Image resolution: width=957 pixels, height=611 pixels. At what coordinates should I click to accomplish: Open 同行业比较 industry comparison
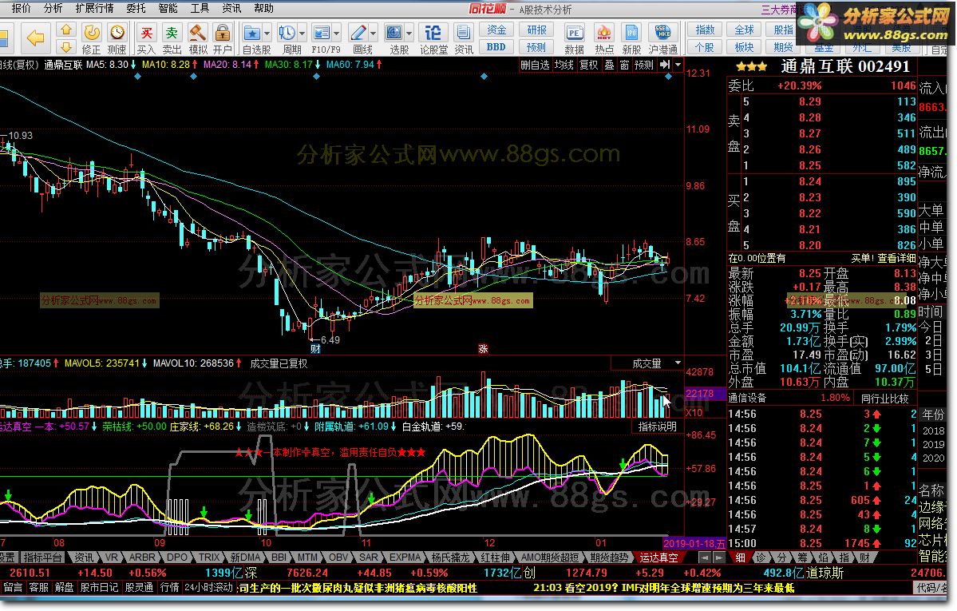point(884,399)
